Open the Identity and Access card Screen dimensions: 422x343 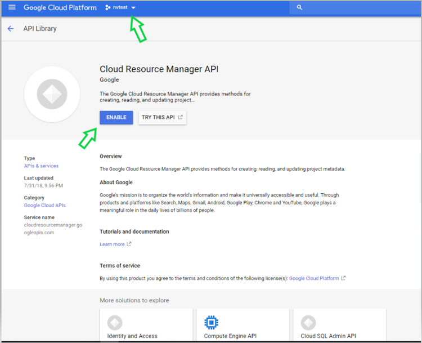pyautogui.click(x=132, y=336)
